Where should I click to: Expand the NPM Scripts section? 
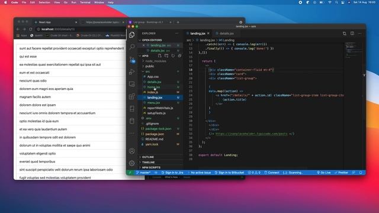coord(151,167)
